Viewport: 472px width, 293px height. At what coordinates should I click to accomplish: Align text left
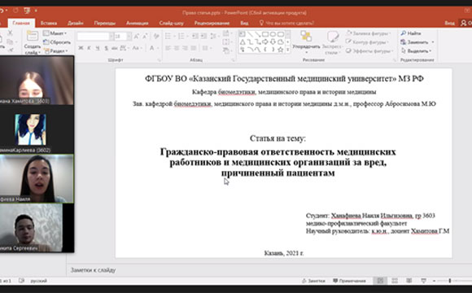[x=168, y=48]
